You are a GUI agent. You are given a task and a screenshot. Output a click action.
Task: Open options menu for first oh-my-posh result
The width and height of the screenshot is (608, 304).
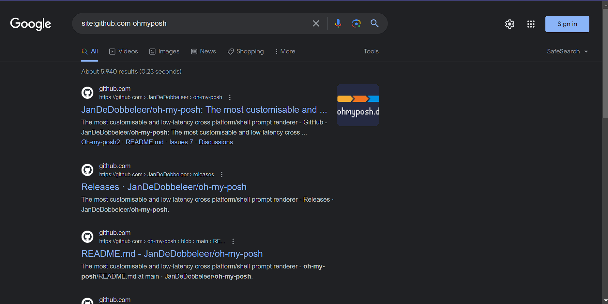pos(230,97)
